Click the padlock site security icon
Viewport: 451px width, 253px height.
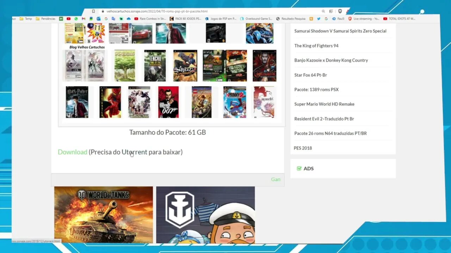click(x=103, y=11)
